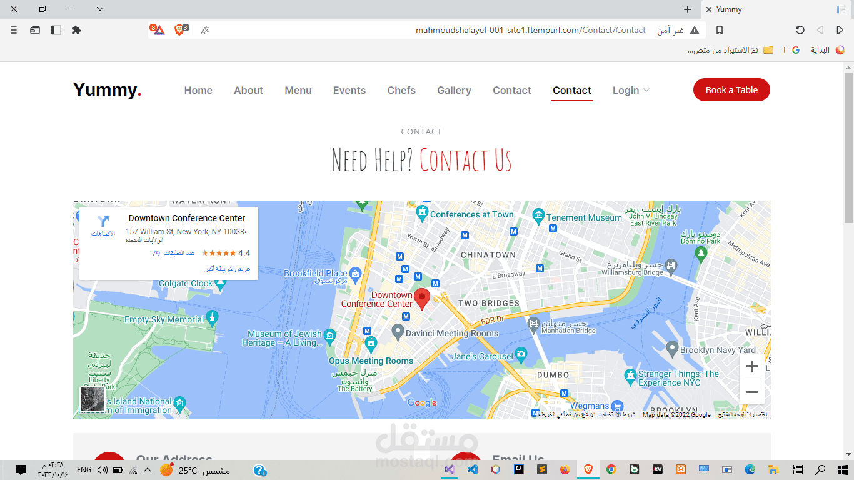
Task: Open Chrome from the taskbar
Action: click(611, 469)
